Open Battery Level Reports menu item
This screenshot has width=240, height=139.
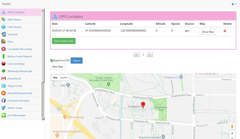(x=19, y=56)
